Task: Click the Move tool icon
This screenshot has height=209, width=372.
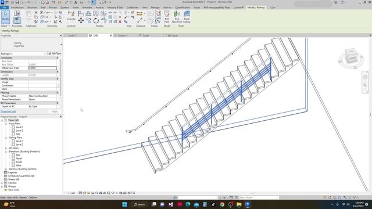Action: coord(81,21)
